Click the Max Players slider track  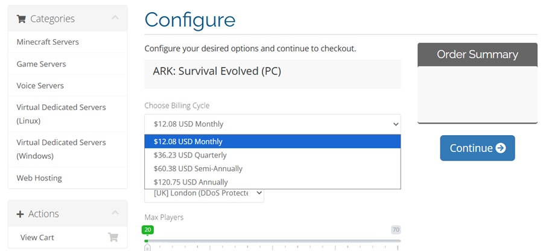tap(273, 241)
